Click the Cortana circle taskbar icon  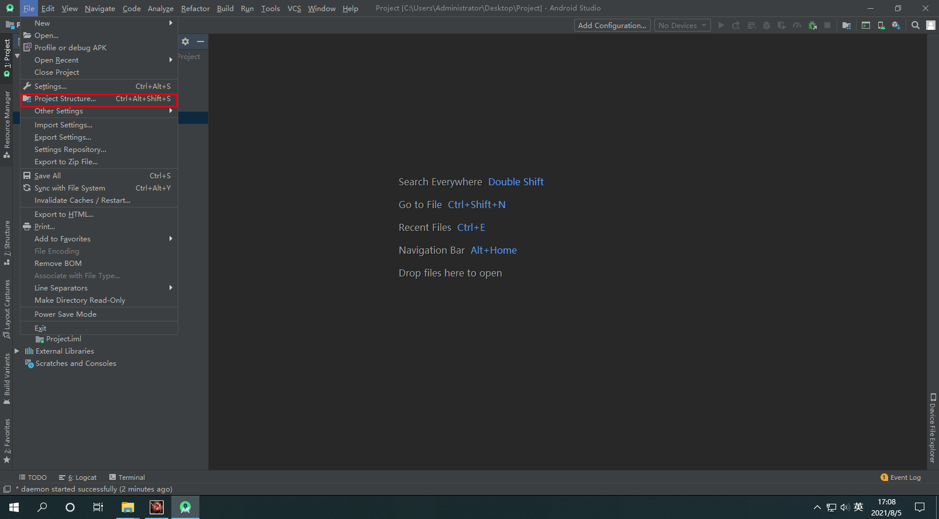pyautogui.click(x=70, y=507)
